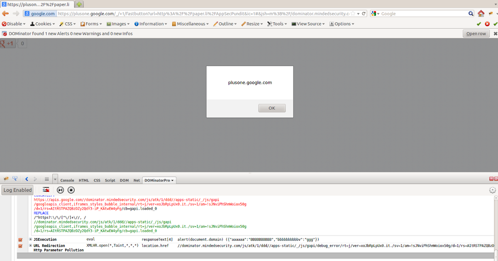This screenshot has width=498, height=261.
Task: Expand the JSExecution entry
Action: (30, 239)
